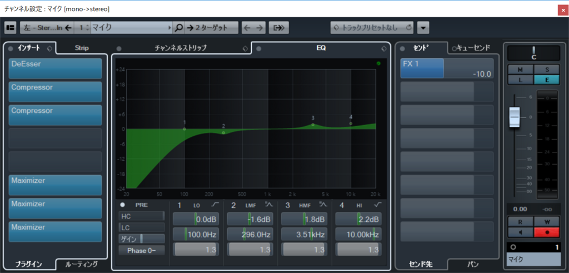Switch to the プラグイン bottom tab

(x=29, y=264)
